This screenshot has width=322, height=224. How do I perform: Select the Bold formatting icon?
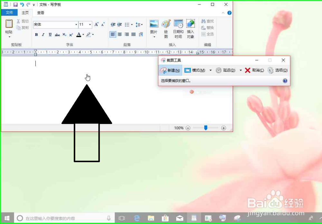click(36, 35)
